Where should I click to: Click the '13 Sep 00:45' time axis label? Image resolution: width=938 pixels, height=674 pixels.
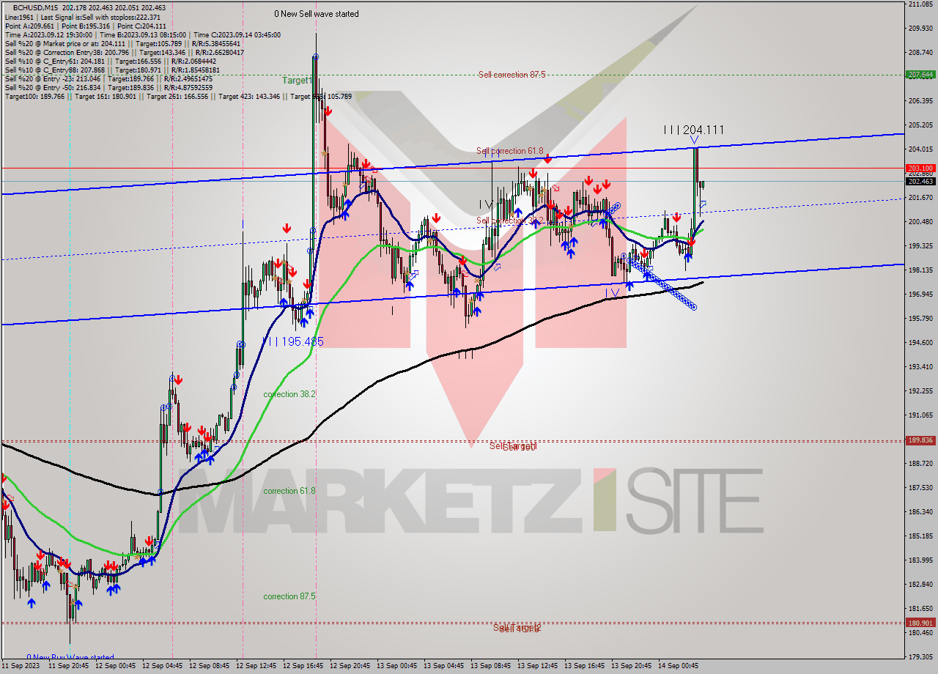pyautogui.click(x=396, y=667)
